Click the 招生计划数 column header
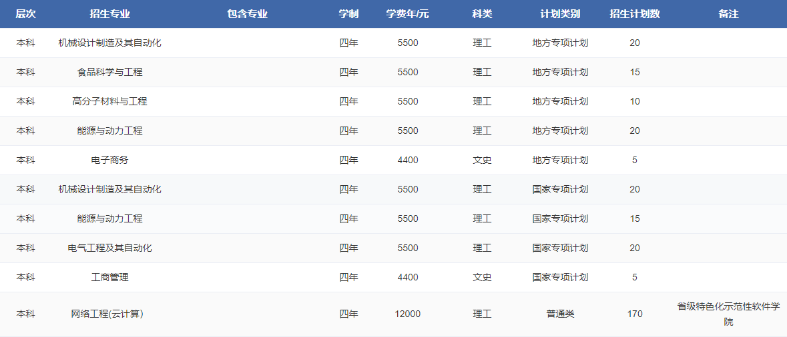Screen dimensions: 787x337 635,14
